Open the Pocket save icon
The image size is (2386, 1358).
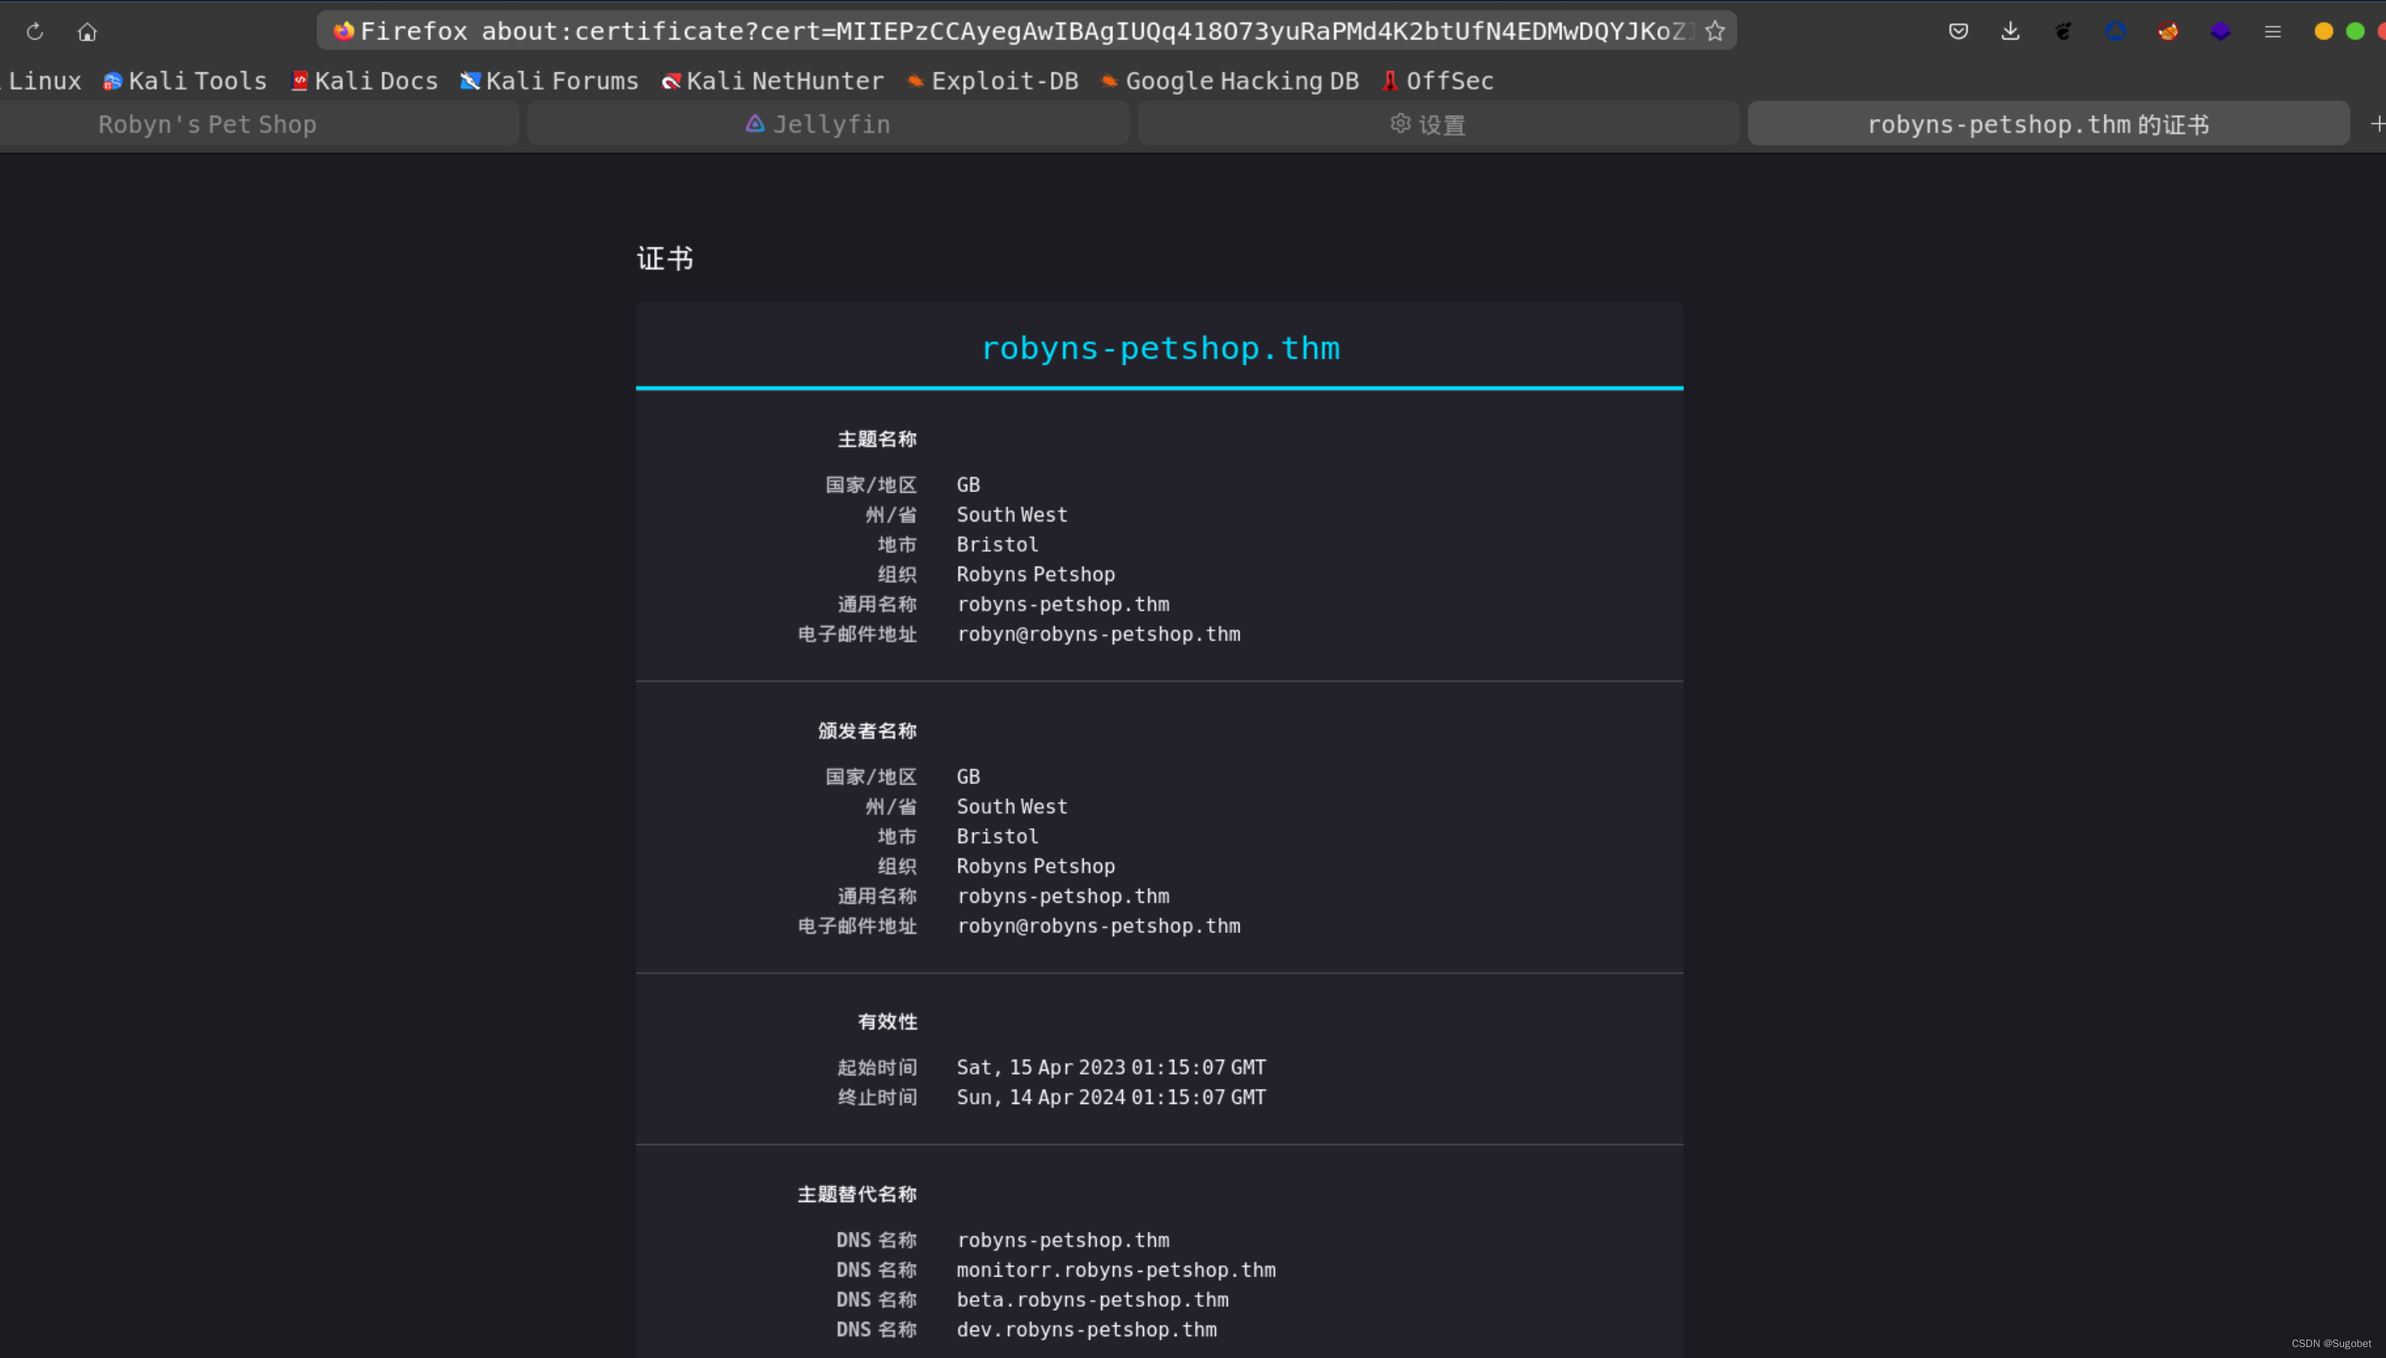click(1957, 31)
